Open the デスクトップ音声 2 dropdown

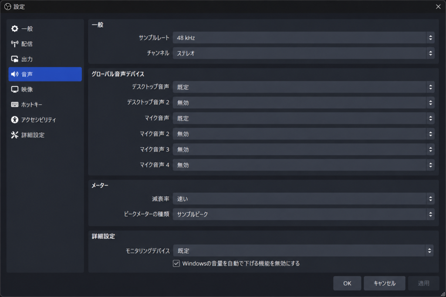tap(304, 103)
